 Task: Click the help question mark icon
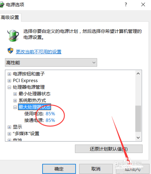coord(126,5)
